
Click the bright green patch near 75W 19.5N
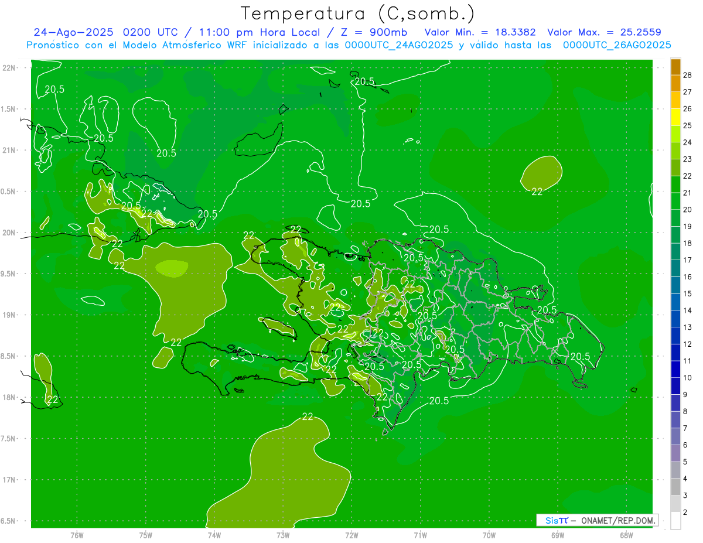172,268
